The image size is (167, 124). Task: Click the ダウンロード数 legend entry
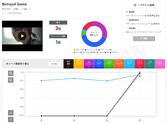(91, 50)
